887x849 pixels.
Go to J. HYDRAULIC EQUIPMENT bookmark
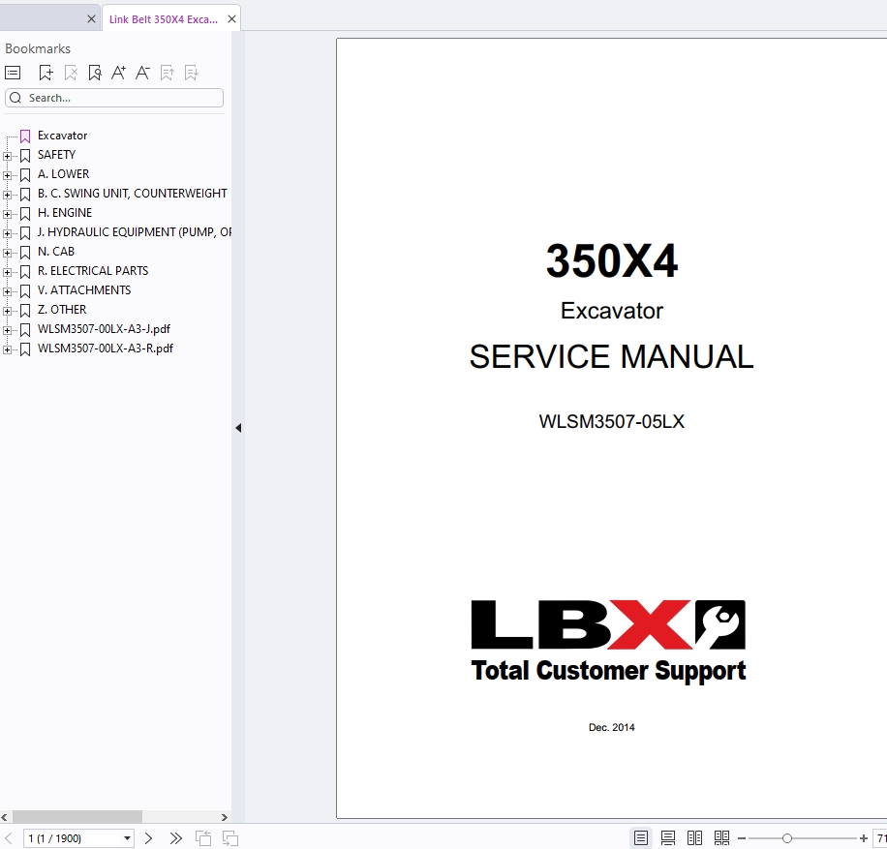click(134, 232)
